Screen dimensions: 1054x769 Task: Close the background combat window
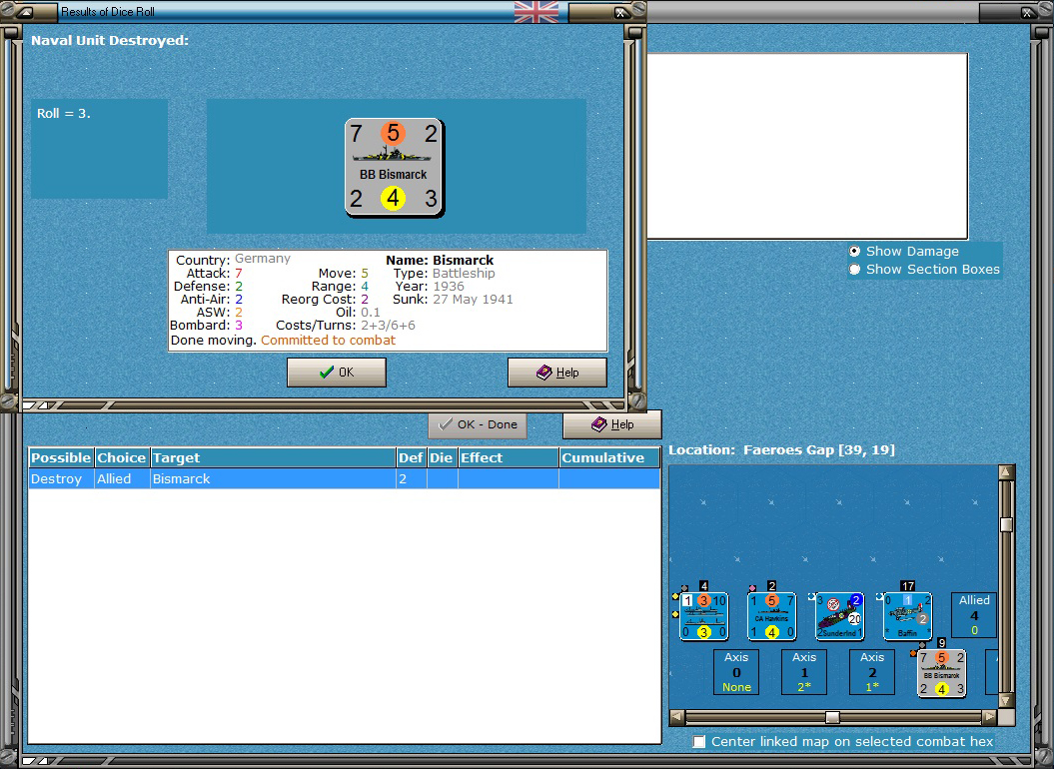[1028, 12]
